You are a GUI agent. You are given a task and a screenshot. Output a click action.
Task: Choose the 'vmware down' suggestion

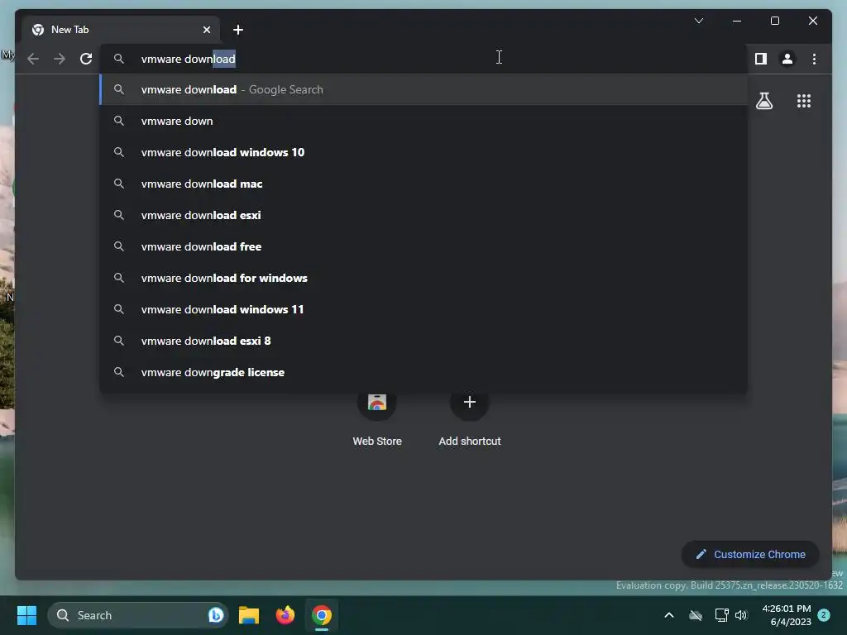(424, 121)
